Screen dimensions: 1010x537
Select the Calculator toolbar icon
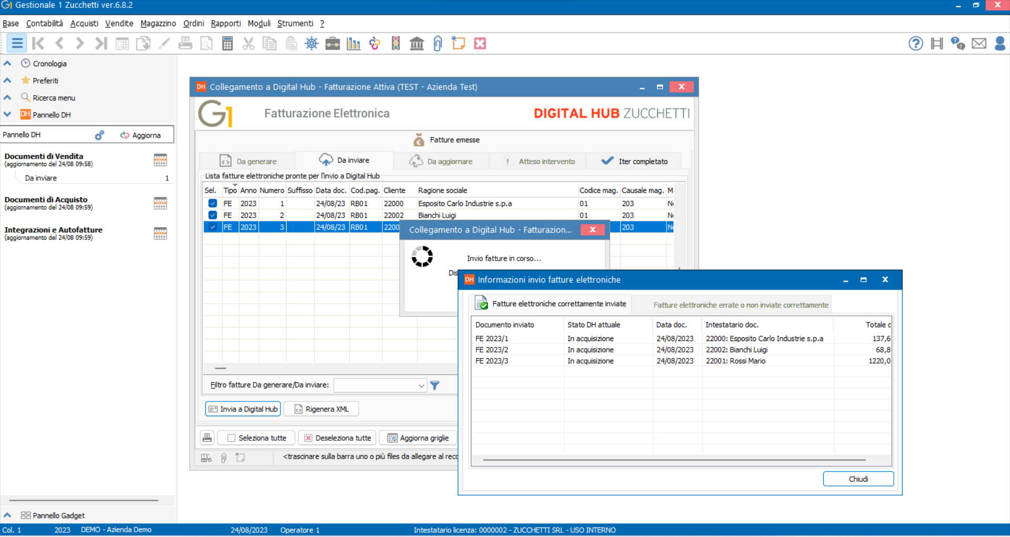227,43
